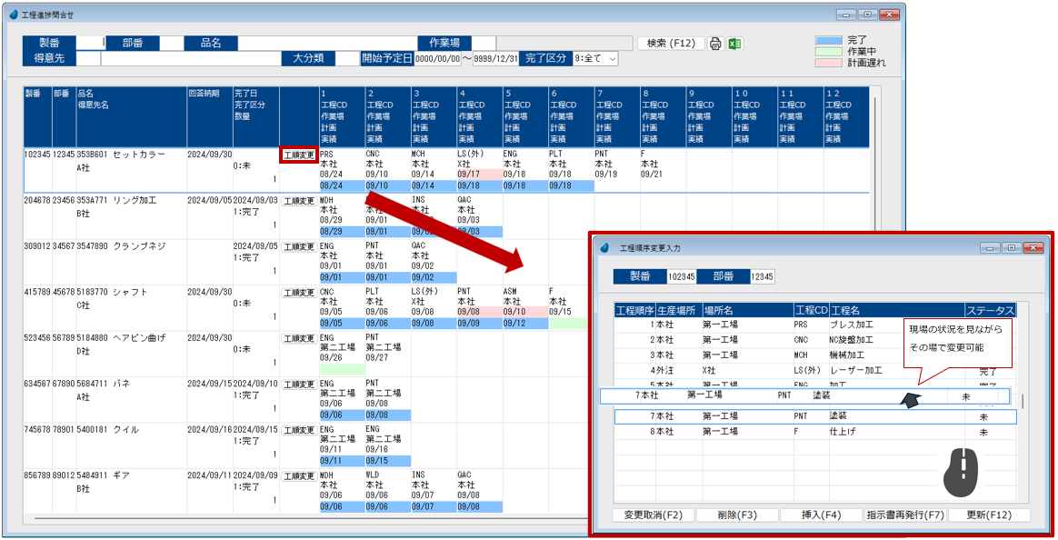Screen dimensions: 1058x540
Task: Maximize the 工程順序変更入力 dialog
Action: tap(1010, 247)
